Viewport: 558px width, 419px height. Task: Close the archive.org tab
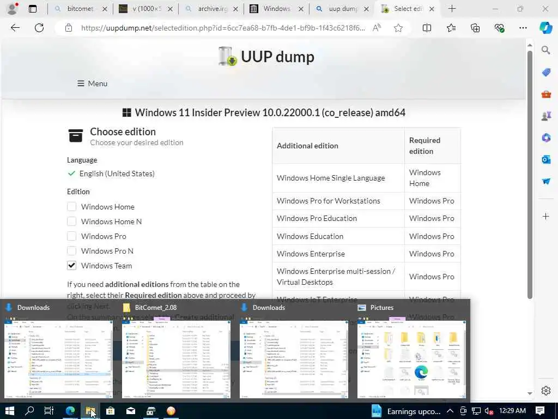click(235, 9)
